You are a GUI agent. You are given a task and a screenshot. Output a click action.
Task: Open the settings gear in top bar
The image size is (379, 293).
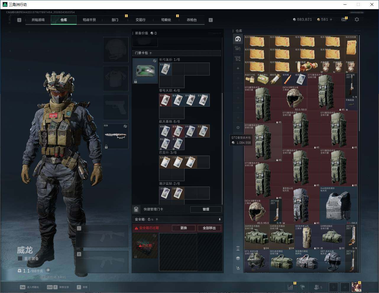(357, 19)
